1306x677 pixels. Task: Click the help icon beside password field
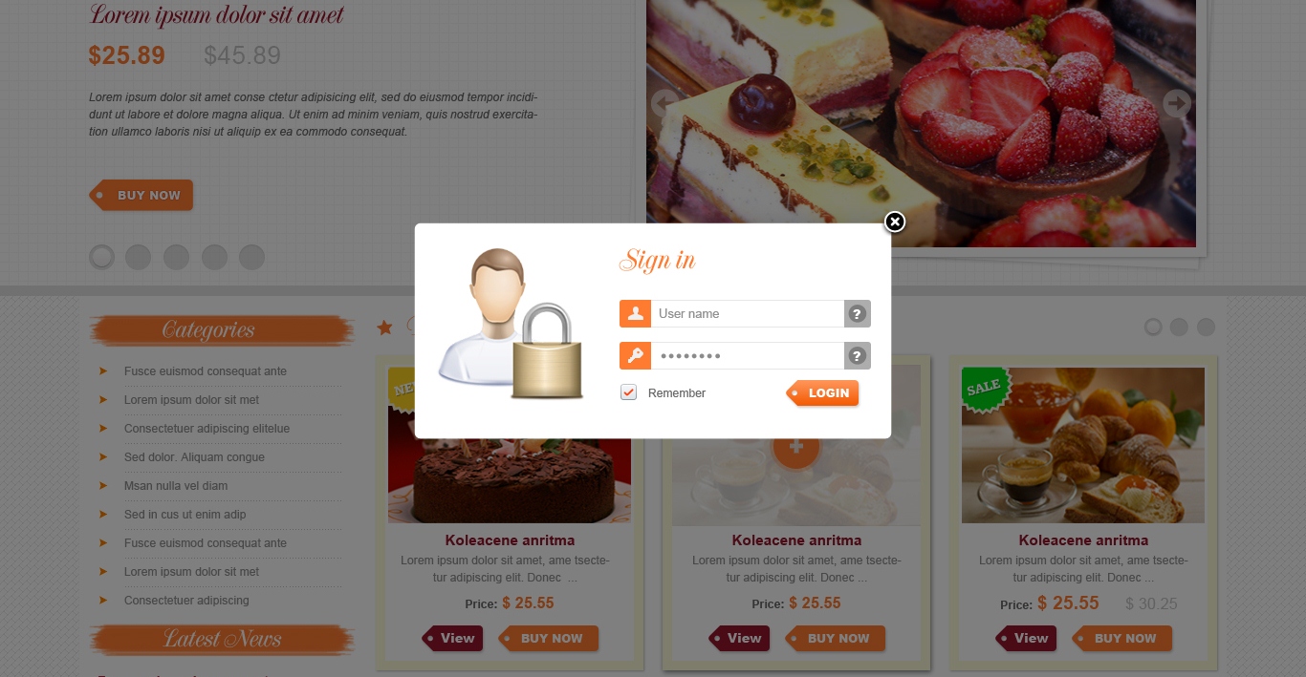858,356
